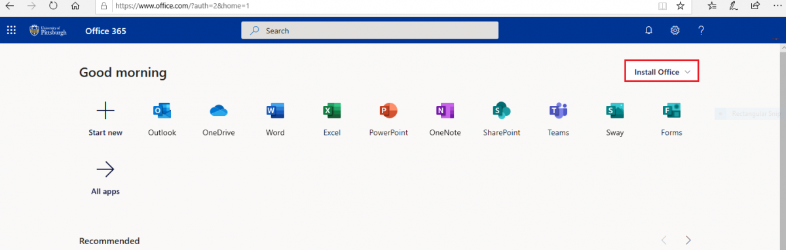Click in the Office search box

point(370,30)
